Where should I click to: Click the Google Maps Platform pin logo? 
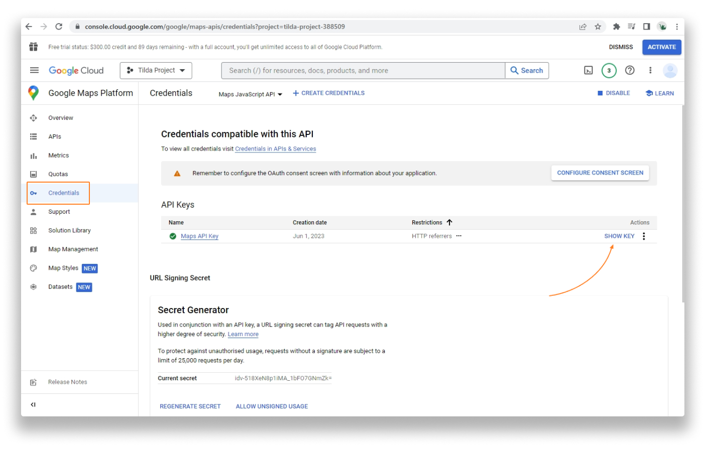[34, 93]
